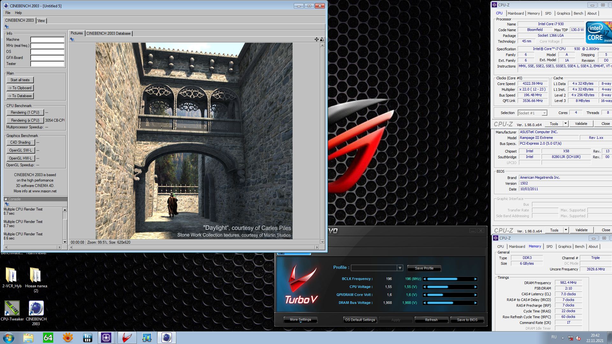612x344 pixels.
Task: Click the Machine input field
Action: pyautogui.click(x=47, y=39)
